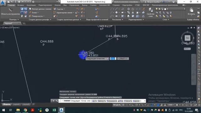Open the 1:1000 annotation scale dropdown
The height and width of the screenshot is (113, 201).
(171, 105)
